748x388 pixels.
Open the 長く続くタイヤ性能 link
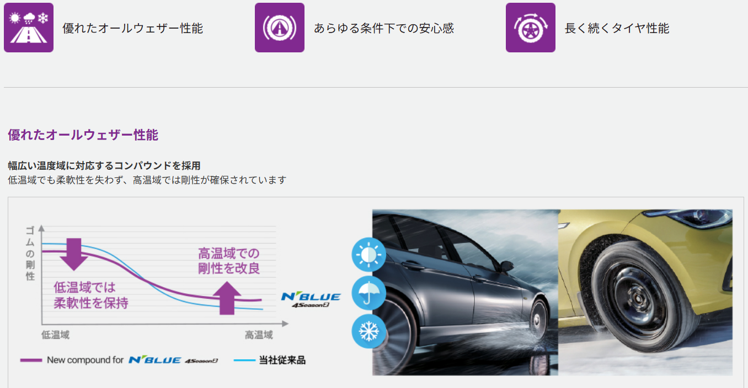click(617, 28)
